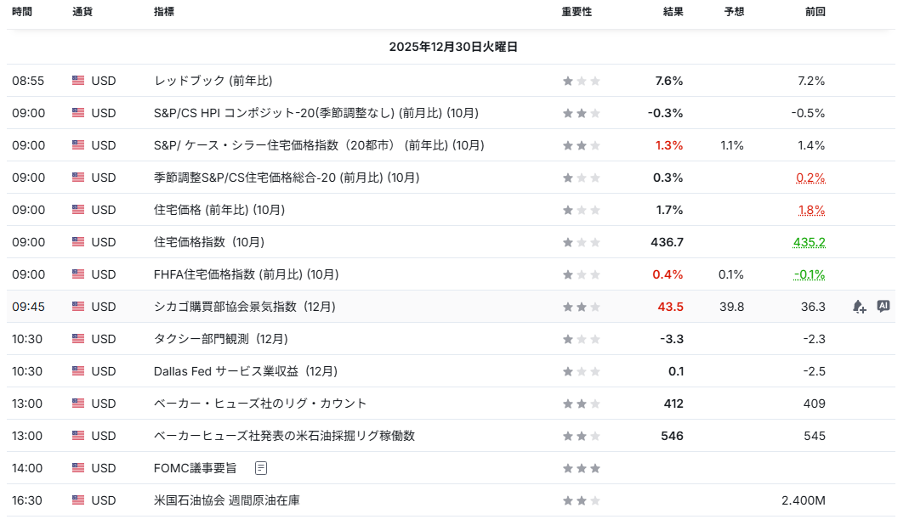Click the revised previous value -0.1%
909x525 pixels.
(x=810, y=274)
